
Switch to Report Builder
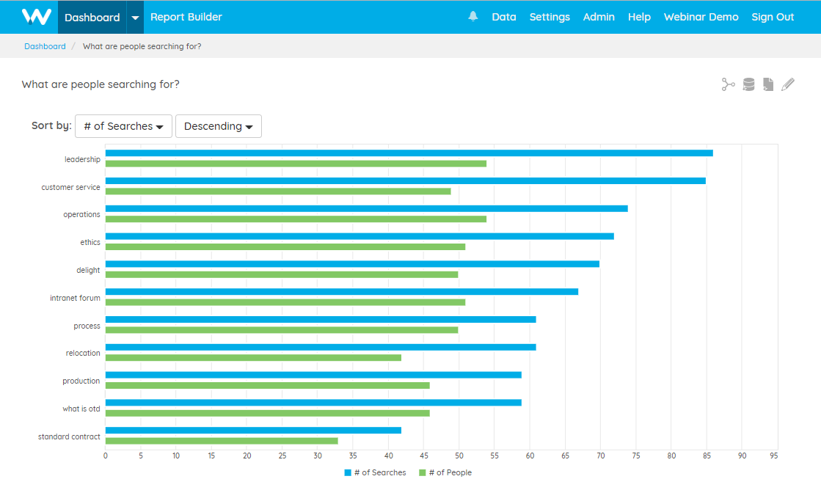[x=186, y=17]
